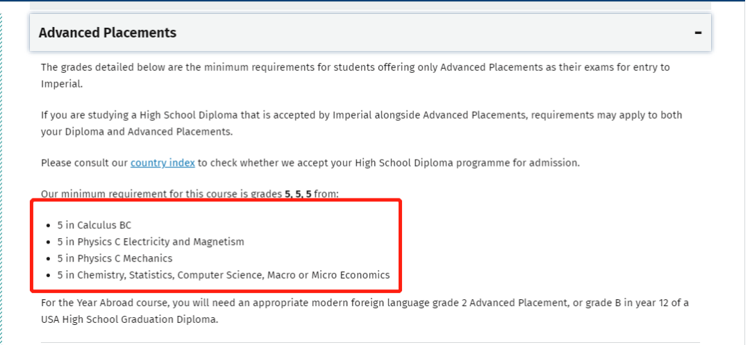Click the bold 5, 5, 5 grades text
Viewport: 750px width, 345px height.
(298, 194)
